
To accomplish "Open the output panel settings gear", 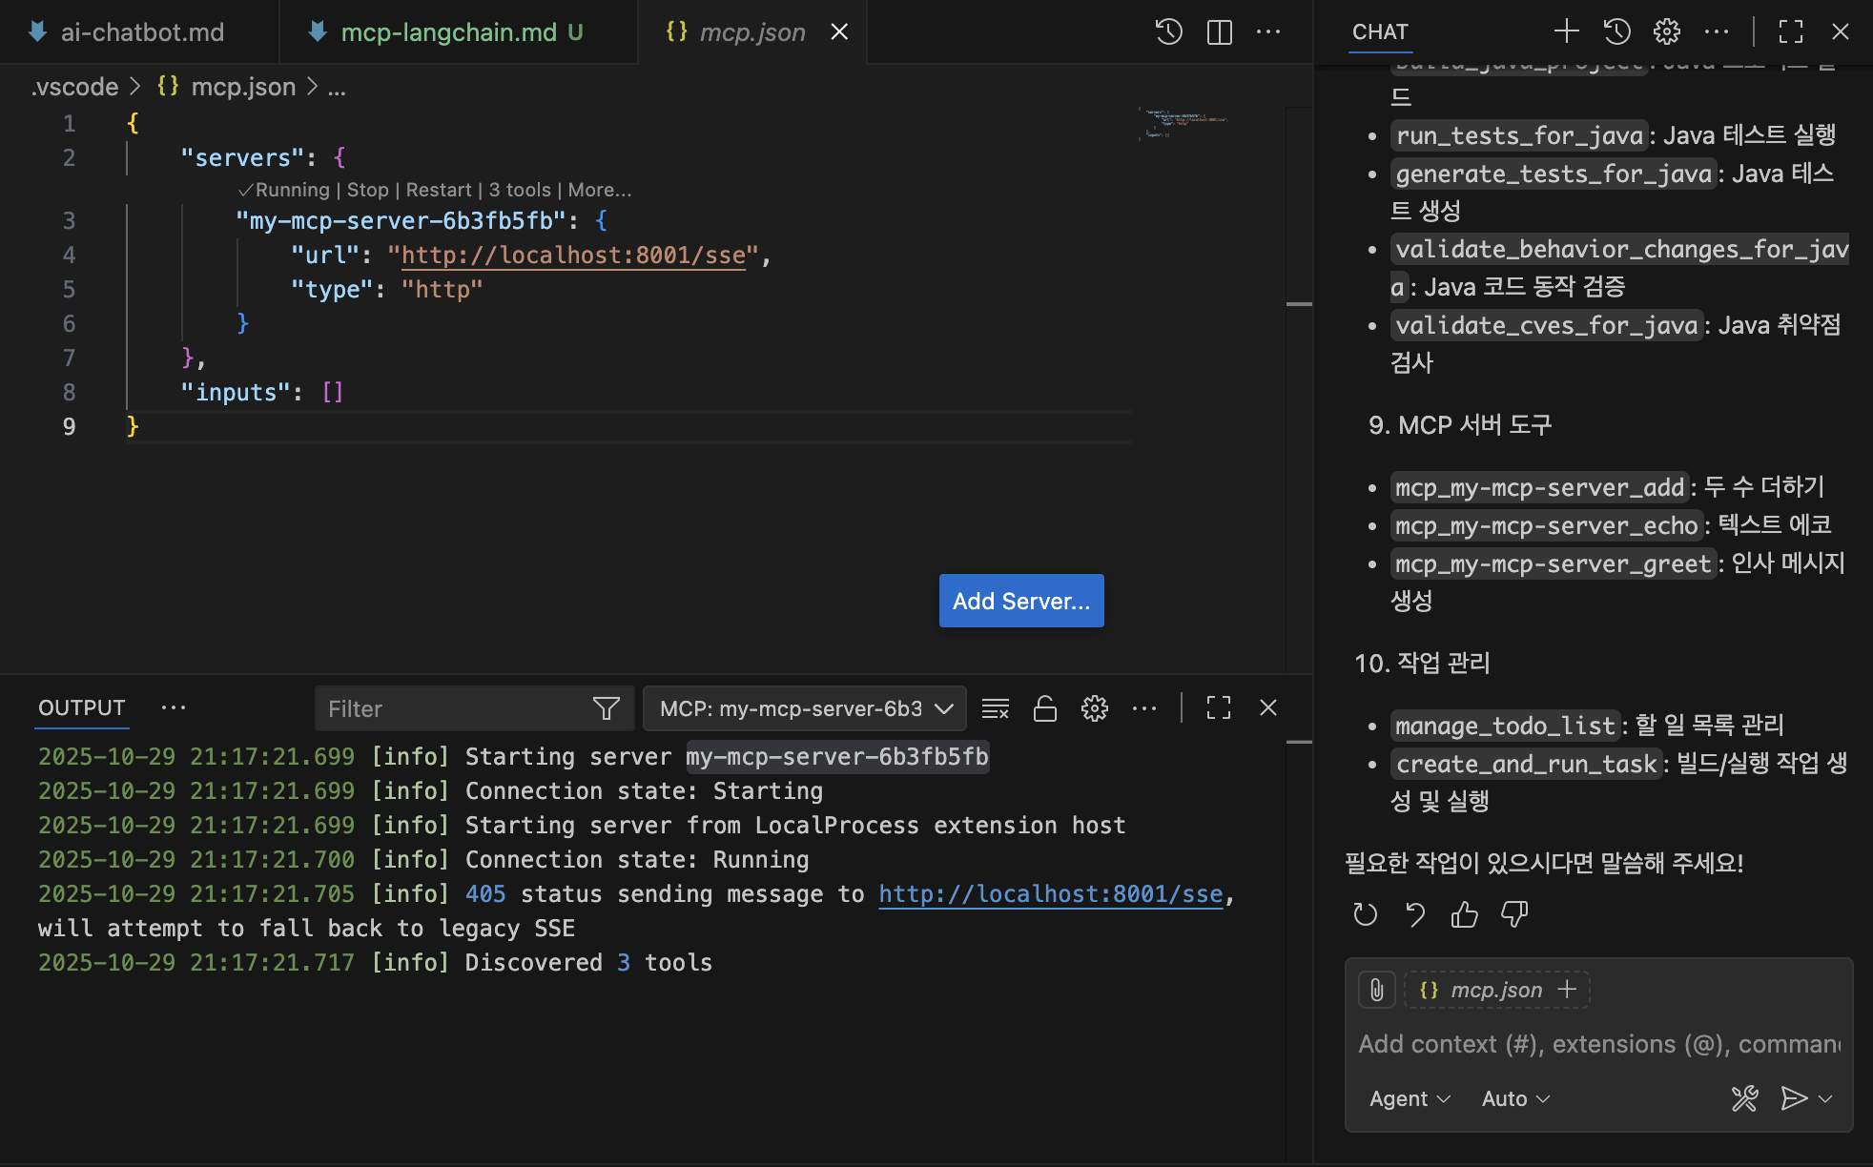I will pyautogui.click(x=1094, y=708).
